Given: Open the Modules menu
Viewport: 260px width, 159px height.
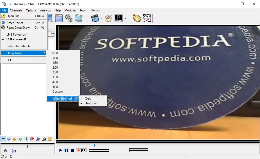Looking at the screenshot, I should point(70,10).
